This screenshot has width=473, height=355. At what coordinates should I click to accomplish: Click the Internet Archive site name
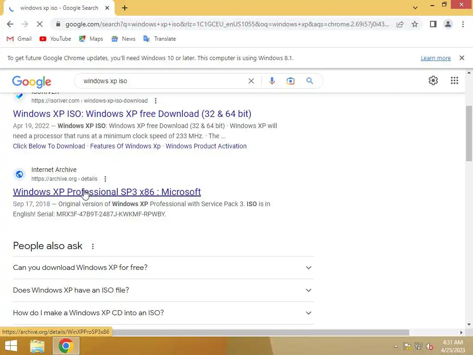coord(54,170)
